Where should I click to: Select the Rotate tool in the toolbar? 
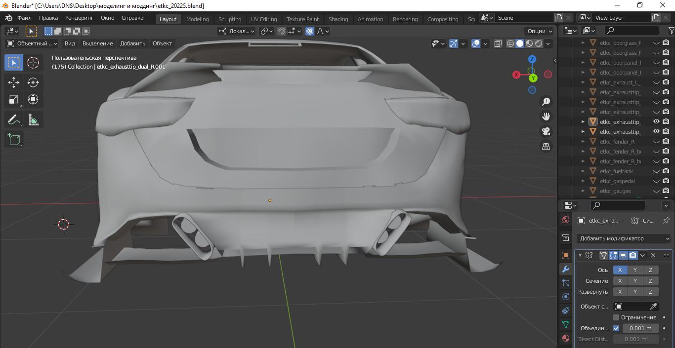click(x=33, y=82)
